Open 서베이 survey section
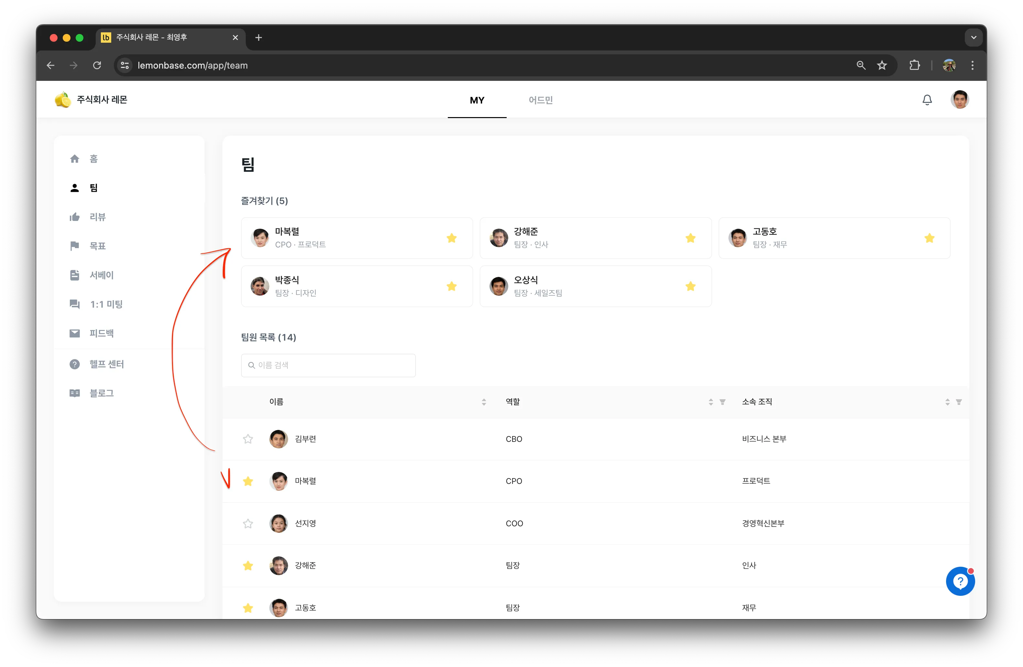Viewport: 1023px width, 667px height. pyautogui.click(x=92, y=275)
